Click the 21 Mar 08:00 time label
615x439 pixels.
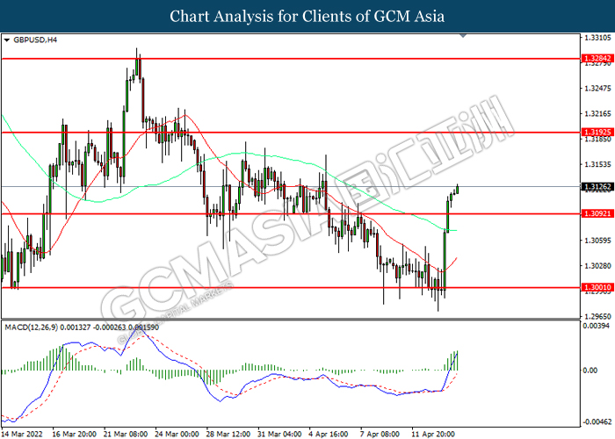126,435
